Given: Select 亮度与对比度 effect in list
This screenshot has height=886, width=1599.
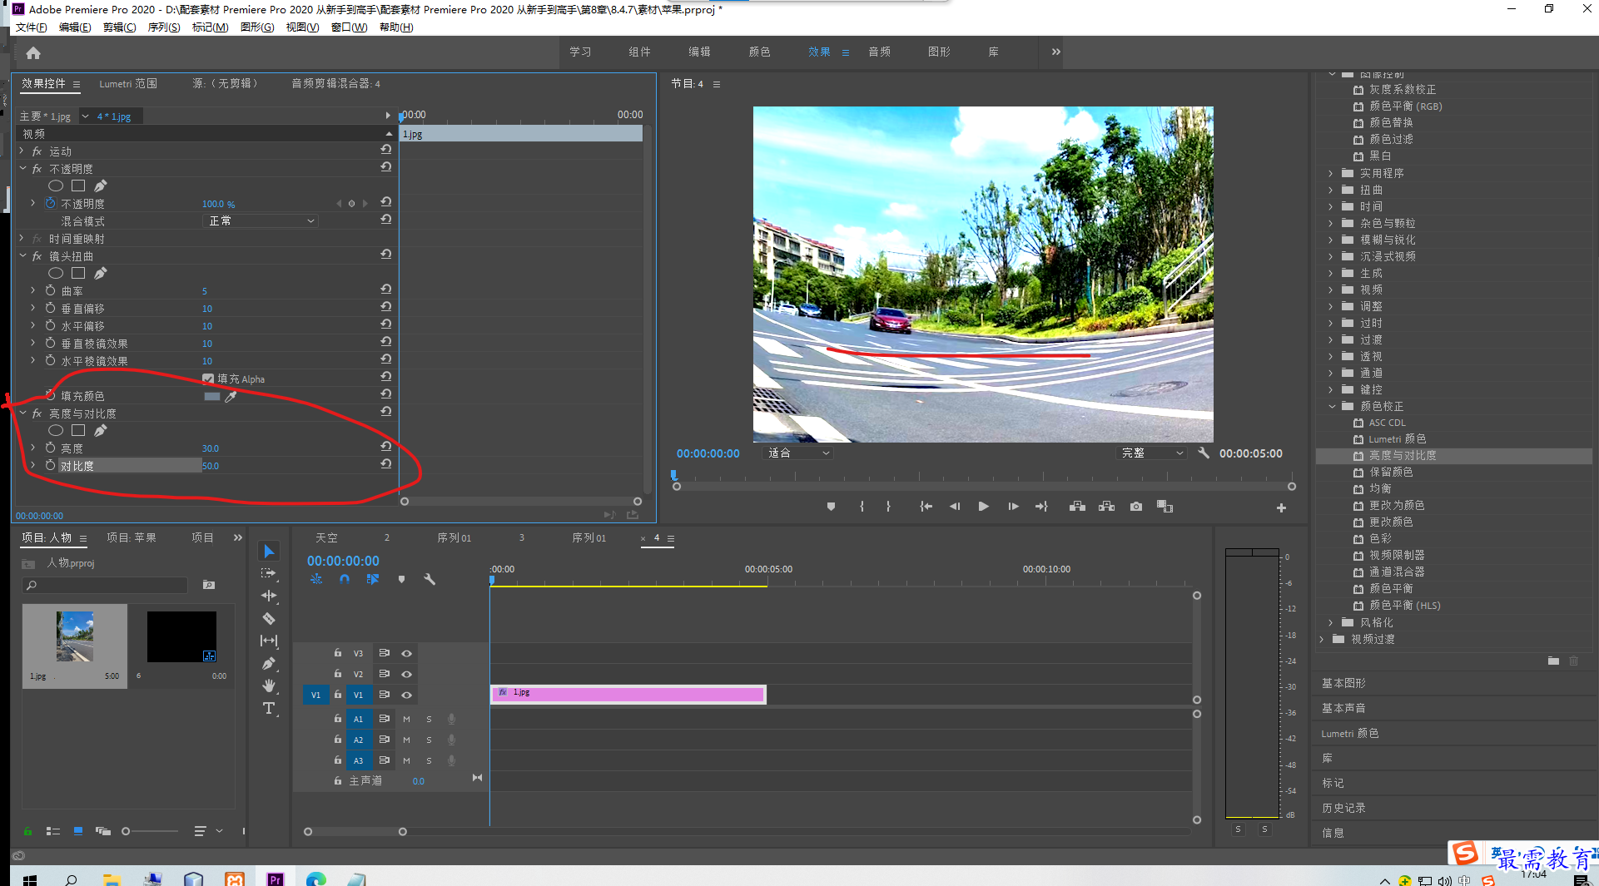Looking at the screenshot, I should click(x=1403, y=456).
